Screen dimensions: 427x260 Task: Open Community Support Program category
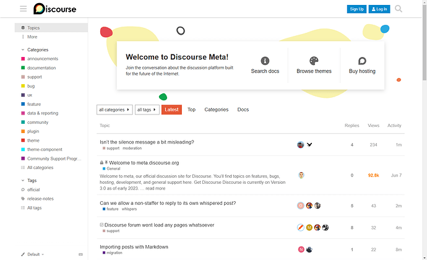point(54,158)
